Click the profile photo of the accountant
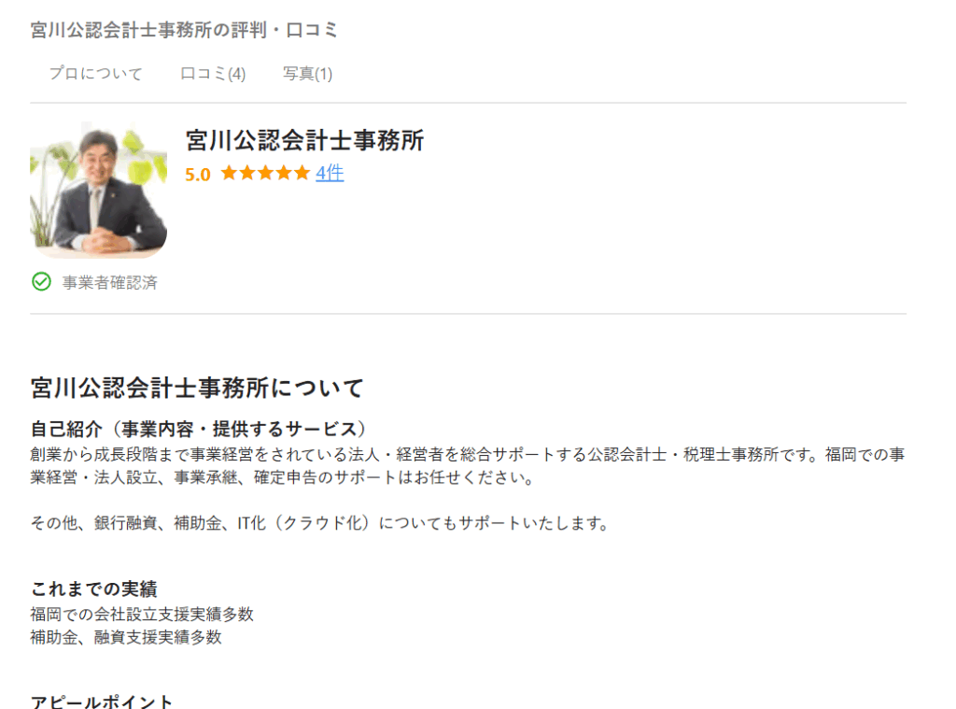 pyautogui.click(x=99, y=191)
